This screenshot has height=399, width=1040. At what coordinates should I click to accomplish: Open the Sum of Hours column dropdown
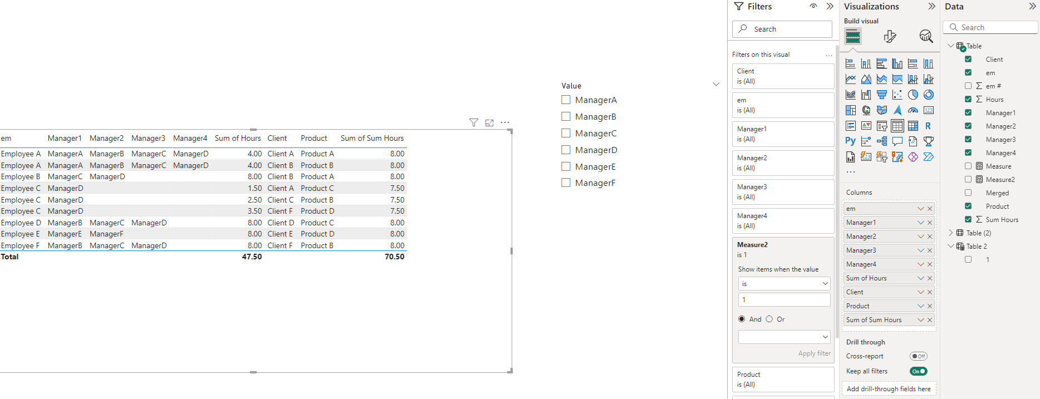click(x=921, y=278)
